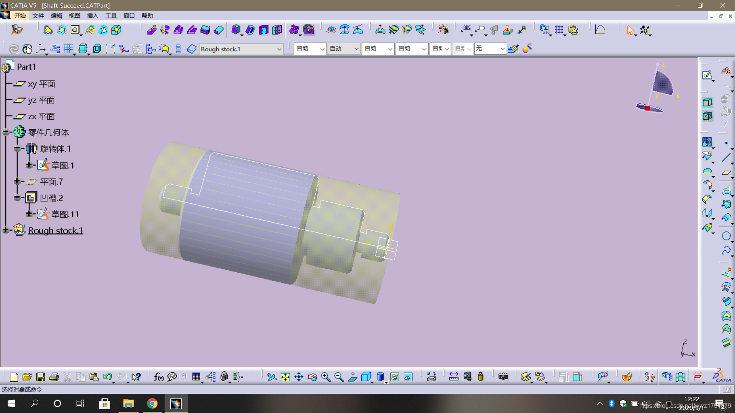This screenshot has width=735, height=413.
Task: Open the 工具 menu
Action: click(x=111, y=16)
